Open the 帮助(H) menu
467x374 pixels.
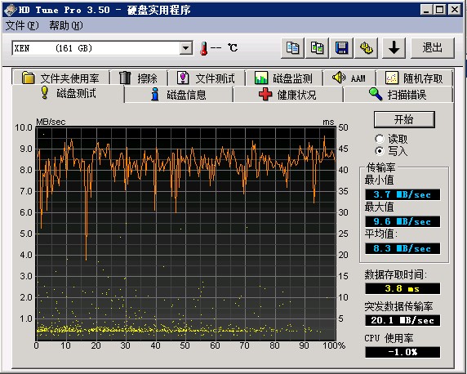(x=66, y=25)
